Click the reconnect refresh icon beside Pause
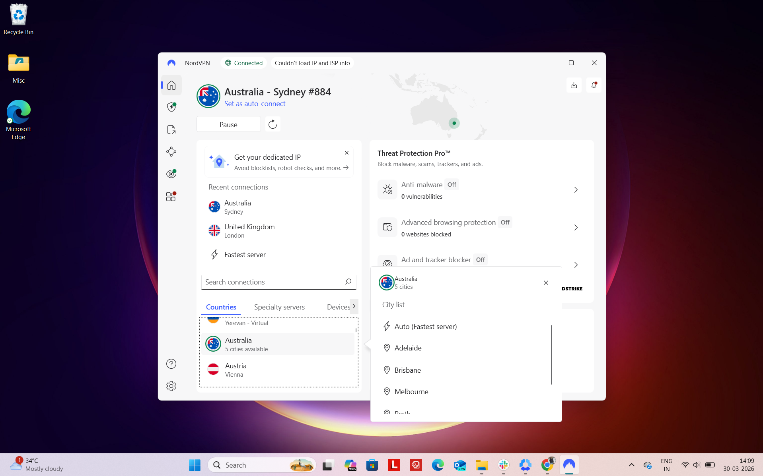 272,124
